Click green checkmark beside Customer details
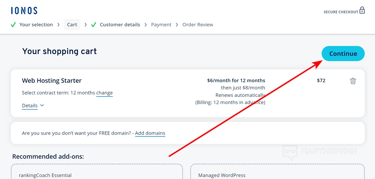Viewport: 375px width, 179px height. coord(93,25)
